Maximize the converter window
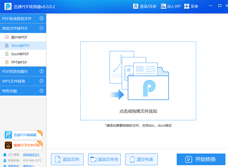This screenshot has width=228, height=167. click(220, 6)
